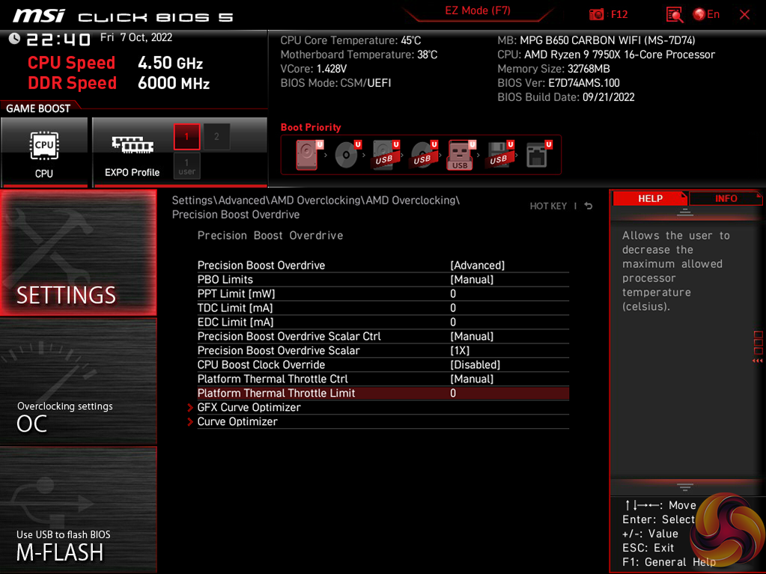This screenshot has height=574, width=766.
Task: Edit the PPT Limit [mW] value
Action: 383,294
